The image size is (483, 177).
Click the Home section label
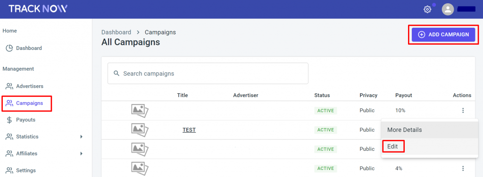[9, 31]
